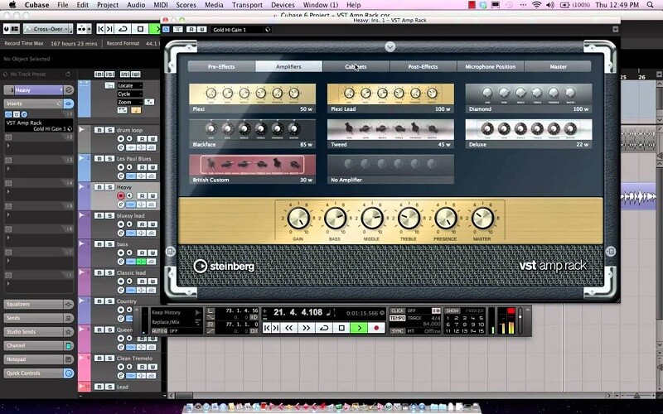Adjust the MASTER knob on the amp
The width and height of the screenshot is (663, 414).
482,219
